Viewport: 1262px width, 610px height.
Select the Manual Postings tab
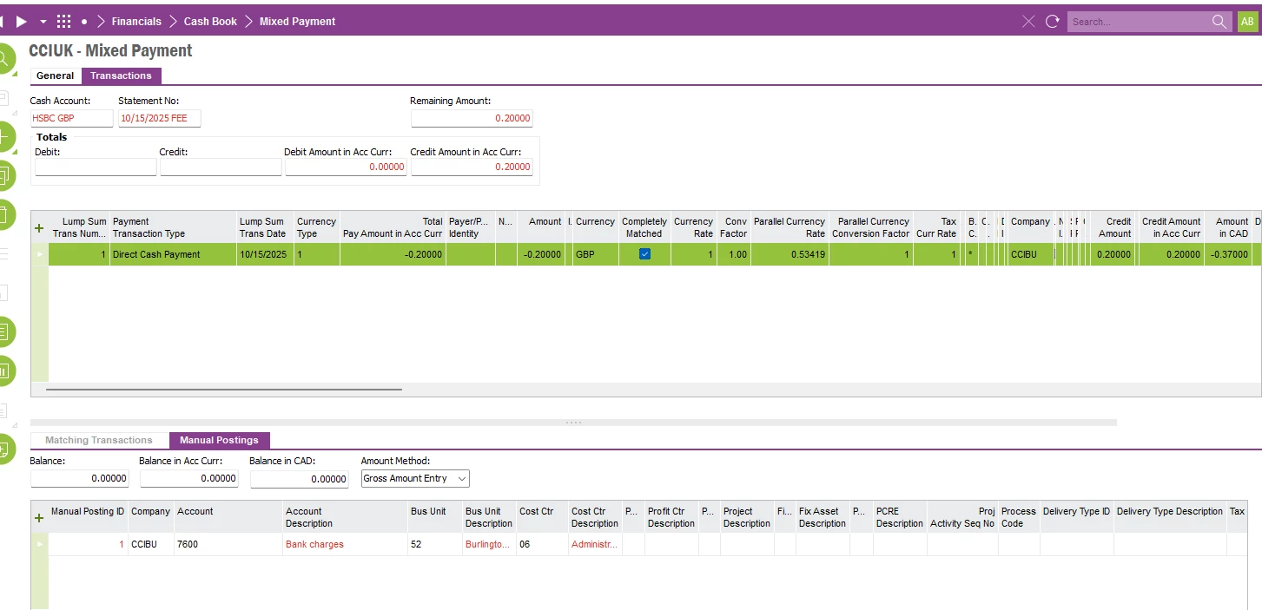(x=219, y=440)
